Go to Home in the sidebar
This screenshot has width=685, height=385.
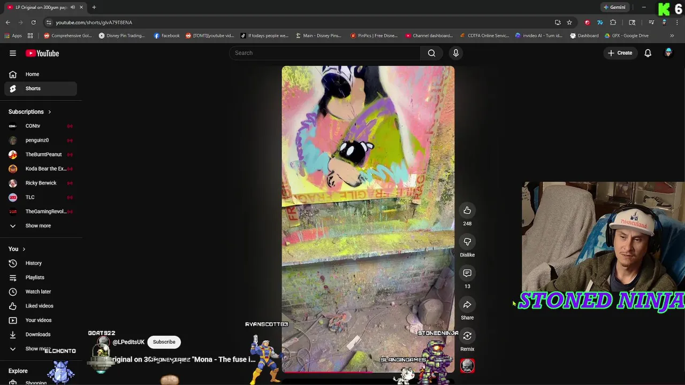pos(41,74)
